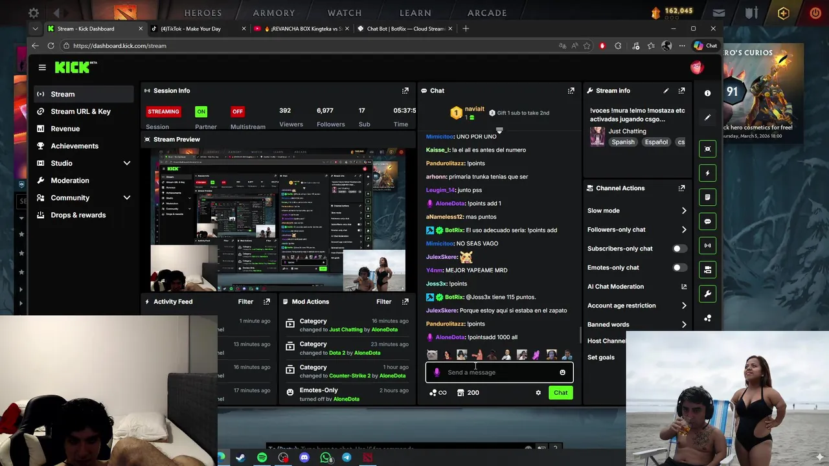Open Drops & rewards in the sidebar
The width and height of the screenshot is (829, 466).
(x=83, y=215)
